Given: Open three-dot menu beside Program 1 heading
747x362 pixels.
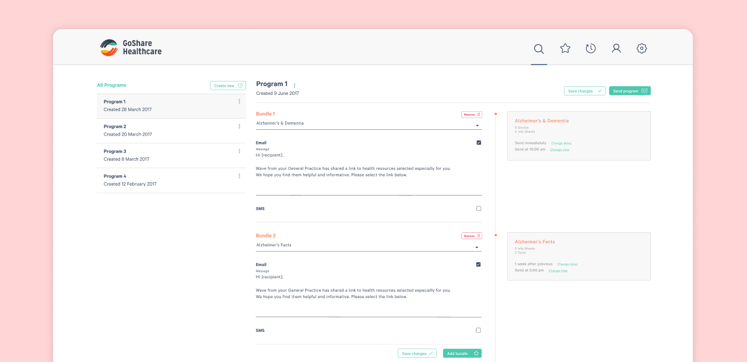Looking at the screenshot, I should pos(294,86).
